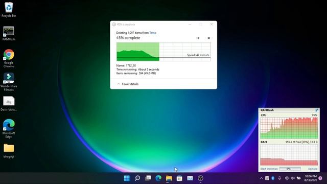Click the RAM free value text in RAMRush
The height and width of the screenshot is (184, 327).
click(301, 142)
